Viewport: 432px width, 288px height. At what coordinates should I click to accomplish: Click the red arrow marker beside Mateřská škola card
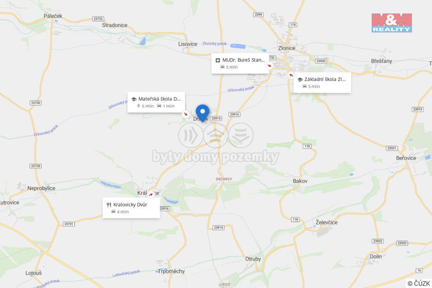[186, 114]
